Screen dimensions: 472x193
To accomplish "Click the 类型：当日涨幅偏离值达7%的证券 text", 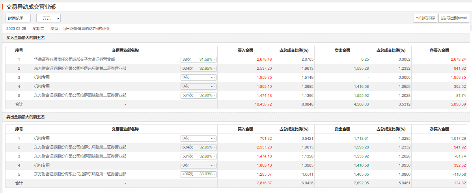I will pyautogui.click(x=80, y=29).
